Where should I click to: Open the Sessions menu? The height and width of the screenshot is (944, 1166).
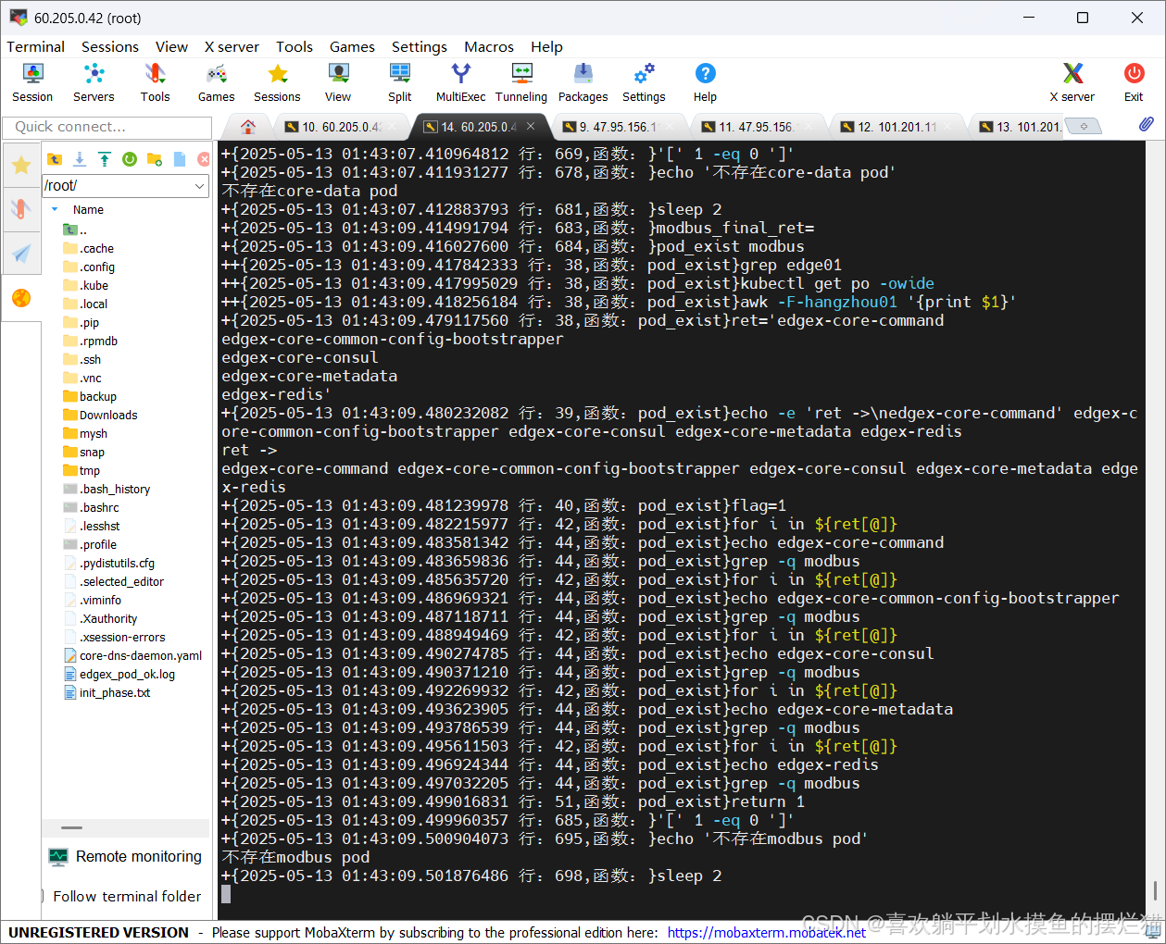coord(110,47)
